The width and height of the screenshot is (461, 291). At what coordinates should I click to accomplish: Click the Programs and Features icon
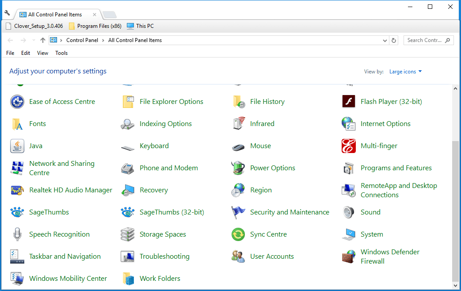pyautogui.click(x=349, y=168)
